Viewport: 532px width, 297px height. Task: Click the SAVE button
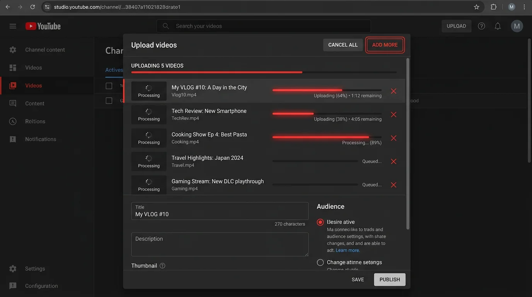coord(358,280)
